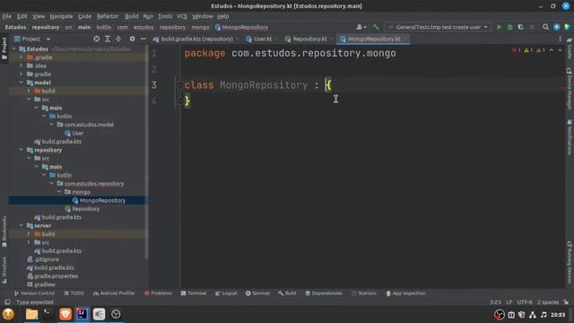Open terminal app from taskbar
The height and width of the screenshot is (323, 574).
click(x=48, y=314)
